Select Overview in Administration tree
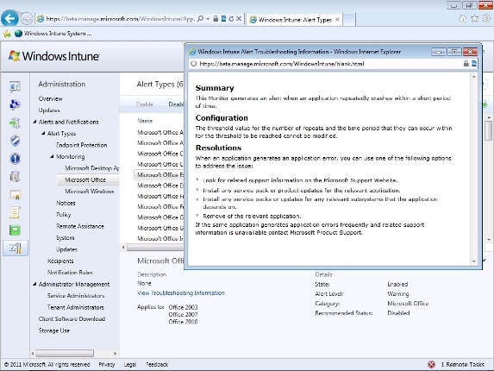The width and height of the screenshot is (494, 371). point(50,98)
